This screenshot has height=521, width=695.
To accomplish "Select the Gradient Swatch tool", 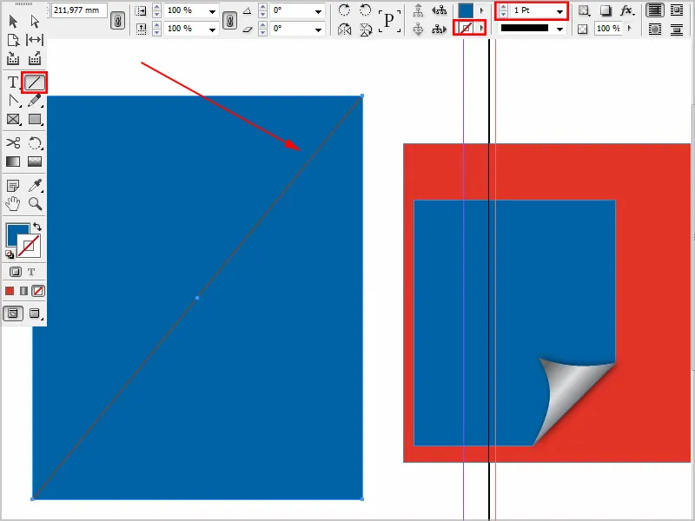I will pos(13,162).
